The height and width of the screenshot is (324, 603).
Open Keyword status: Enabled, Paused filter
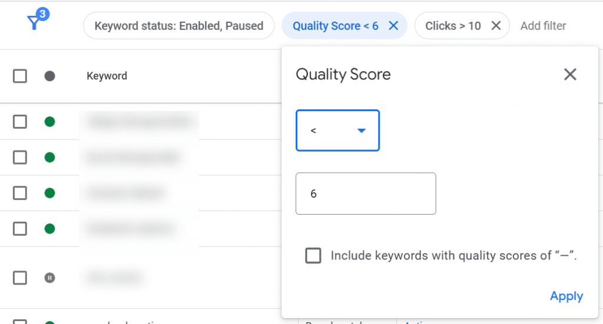[x=179, y=26]
